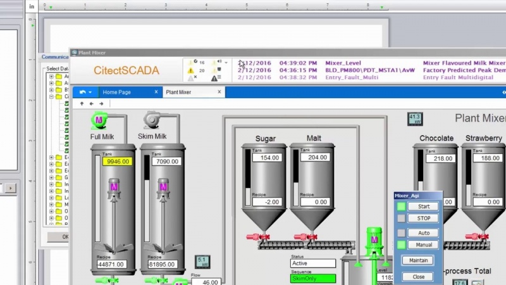Click the Start status indicator in Mixer_Agi
Image resolution: width=506 pixels, height=285 pixels.
[401, 206]
